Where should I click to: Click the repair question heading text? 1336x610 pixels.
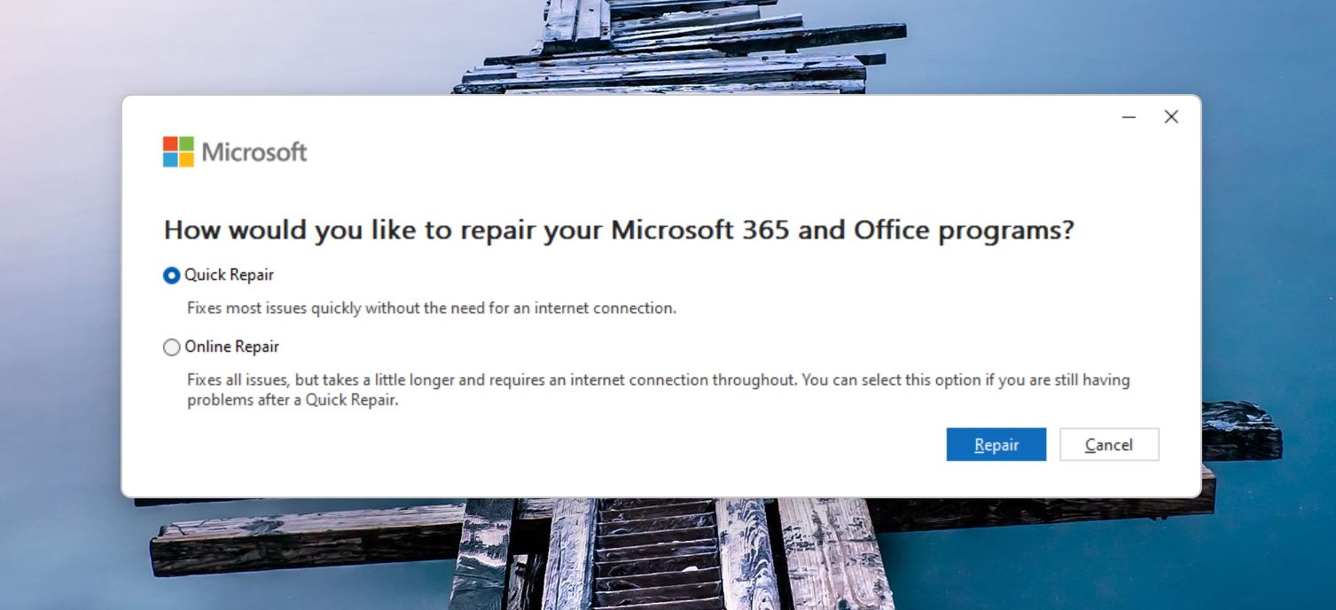[x=618, y=230]
